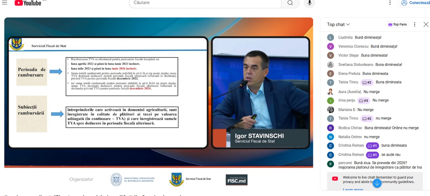Click percumi's chat message about 2026
This screenshot has height=196, width=430.
(380, 165)
